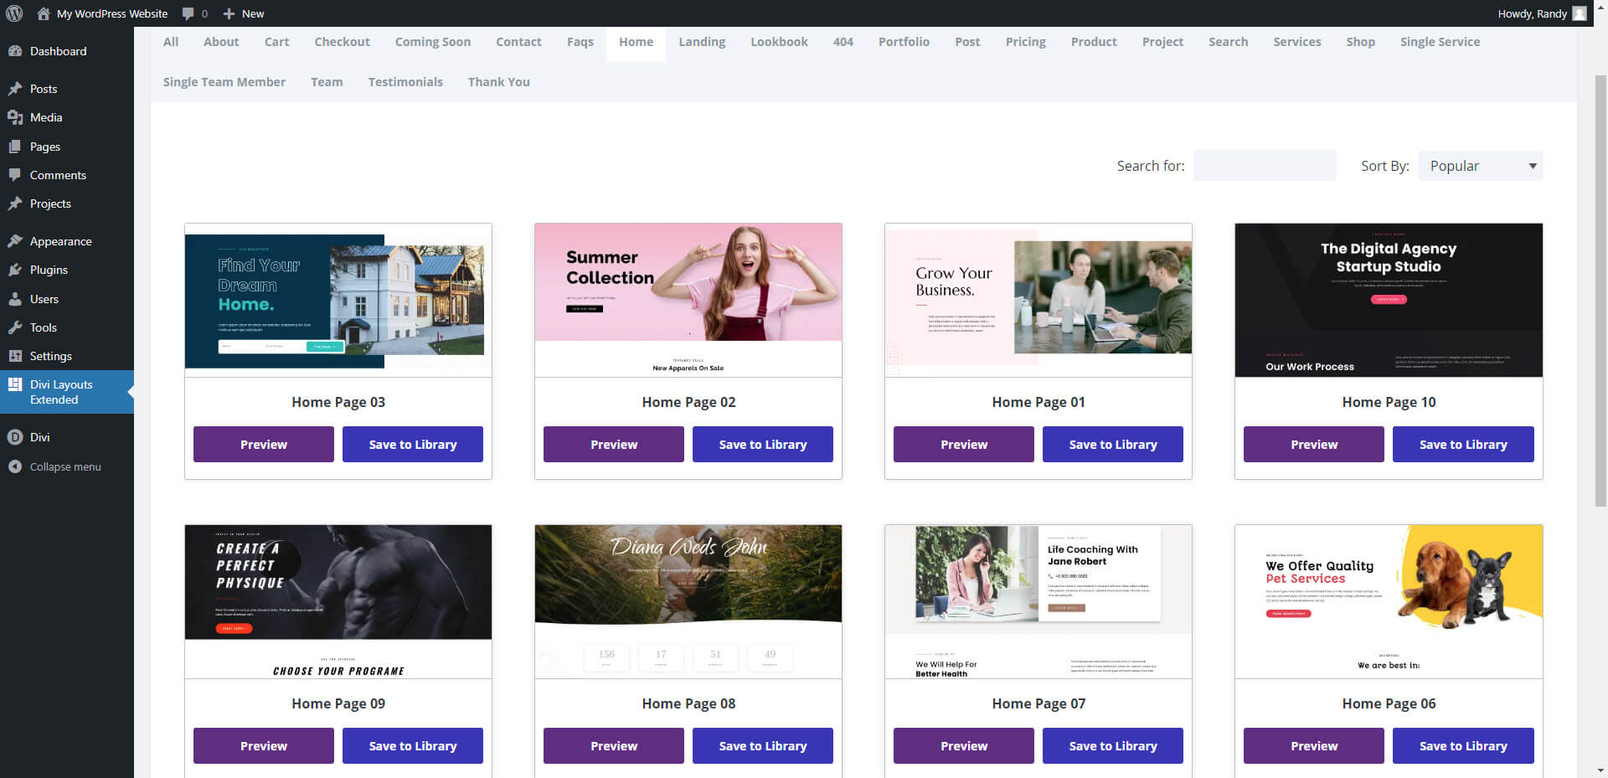
Task: Open the comments bubble icon in admin bar
Action: click(188, 13)
